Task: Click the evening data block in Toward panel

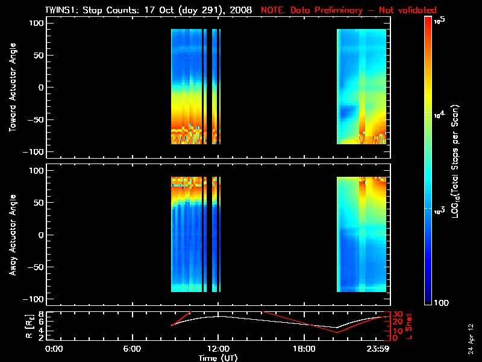Action: coord(361,87)
